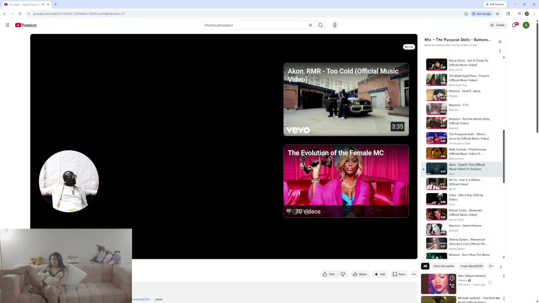Go back in browser history
This screenshot has width=539, height=303.
click(x=5, y=13)
